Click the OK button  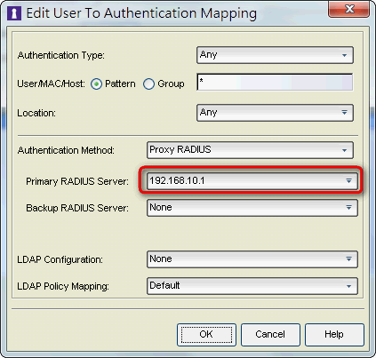pyautogui.click(x=206, y=335)
